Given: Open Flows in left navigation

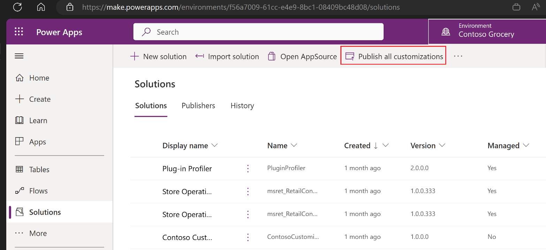Looking at the screenshot, I should (59, 191).
